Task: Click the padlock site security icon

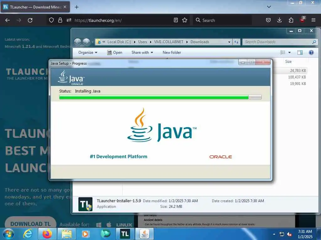Action: click(60, 20)
